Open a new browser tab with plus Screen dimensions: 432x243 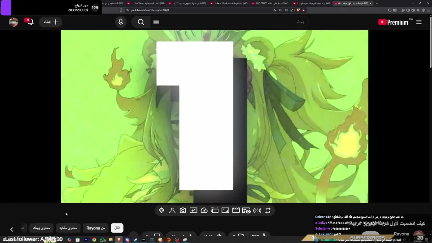377,3
